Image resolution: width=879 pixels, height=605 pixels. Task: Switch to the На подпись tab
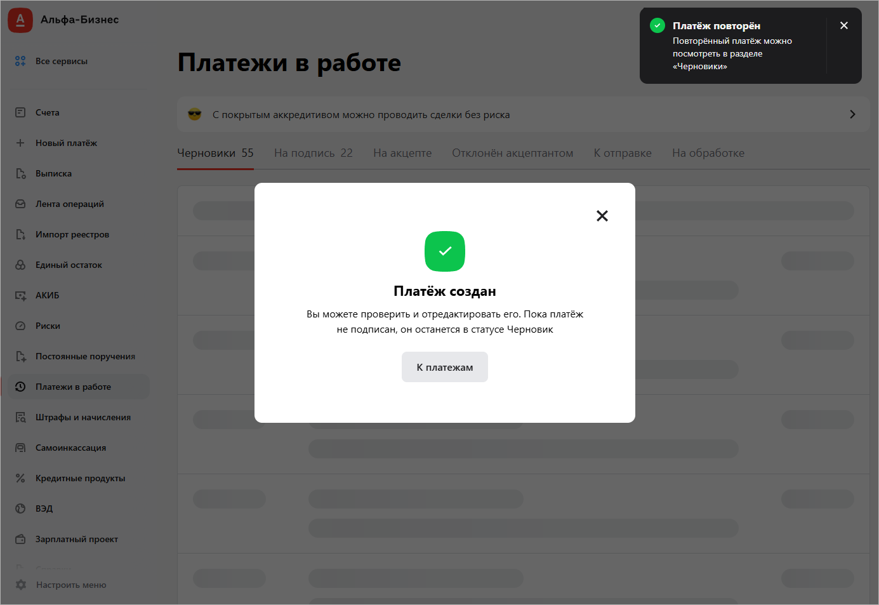pyautogui.click(x=313, y=153)
